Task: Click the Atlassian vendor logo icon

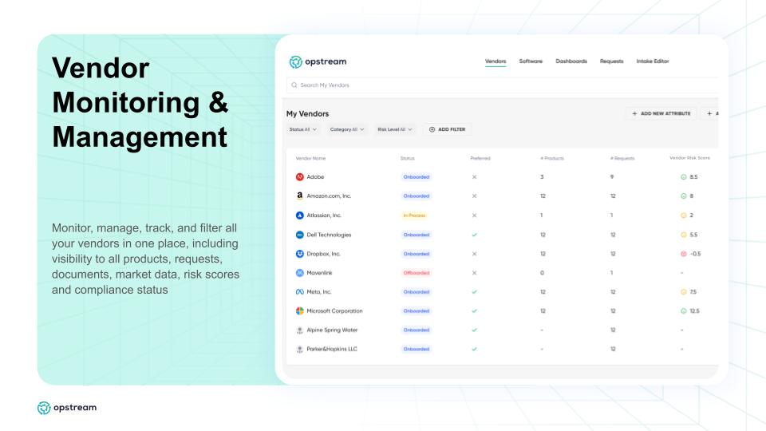Action: pos(299,215)
